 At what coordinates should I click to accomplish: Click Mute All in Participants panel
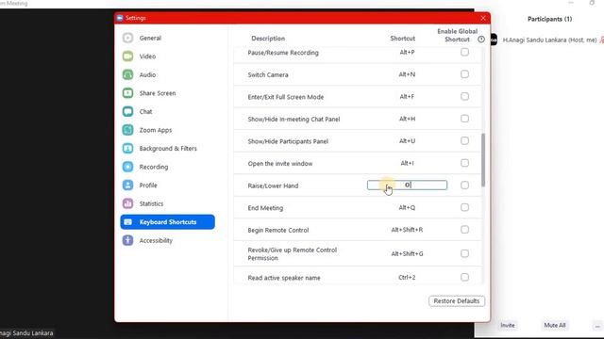pyautogui.click(x=555, y=325)
